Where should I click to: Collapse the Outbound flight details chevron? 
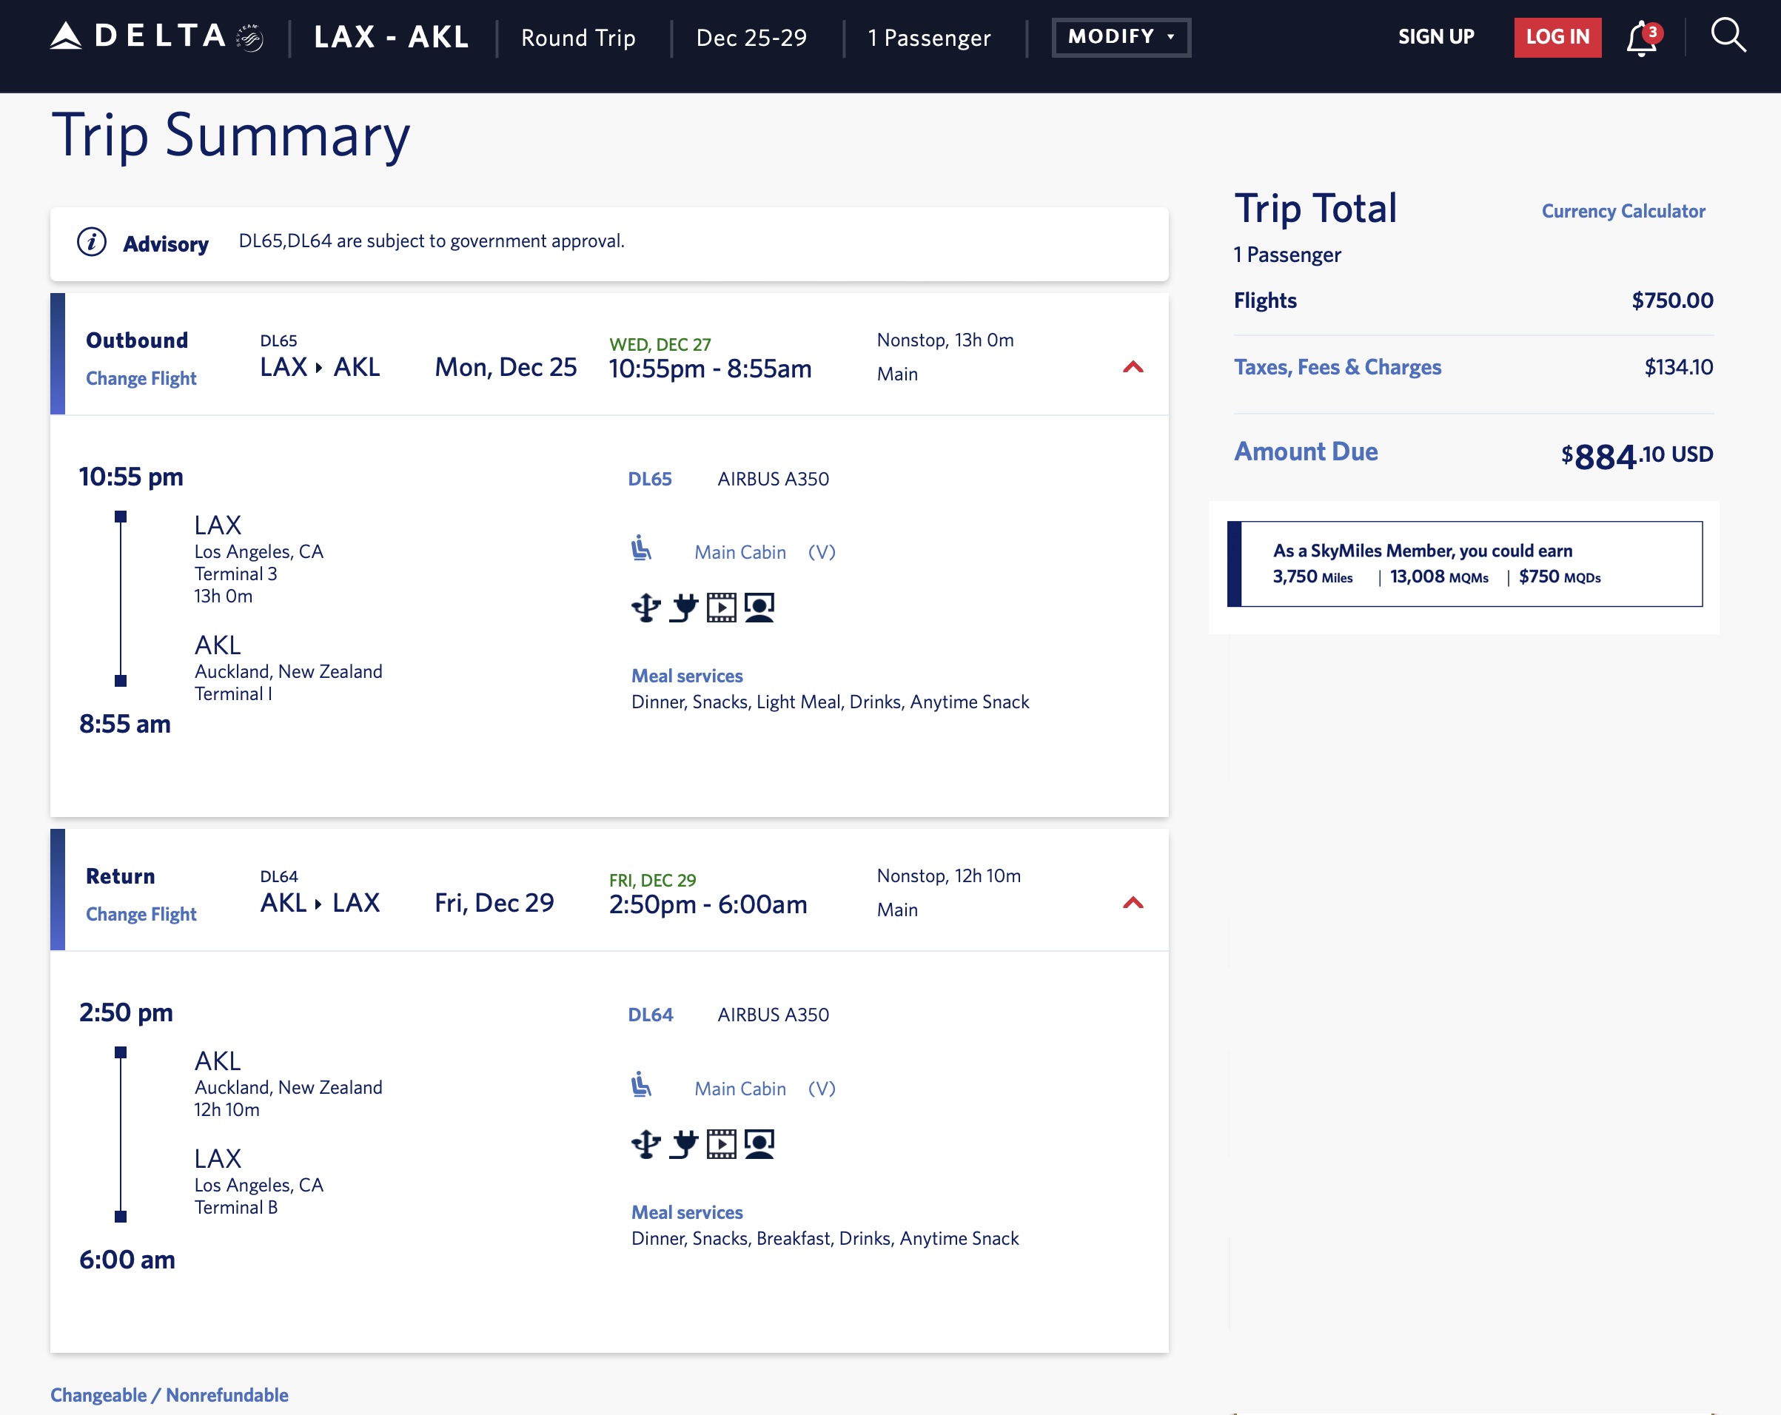pyautogui.click(x=1133, y=367)
